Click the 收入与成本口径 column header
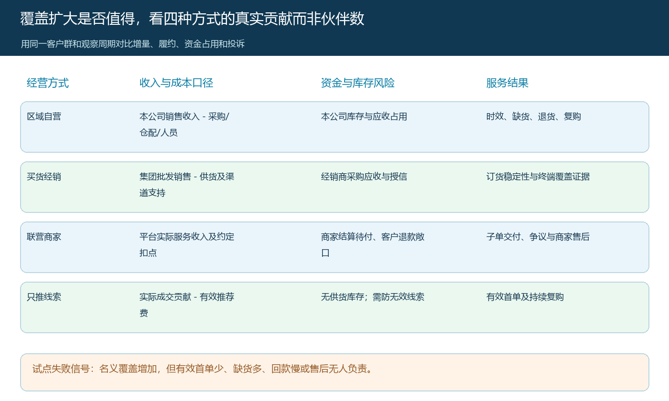Image resolution: width=669 pixels, height=401 pixels. [176, 83]
